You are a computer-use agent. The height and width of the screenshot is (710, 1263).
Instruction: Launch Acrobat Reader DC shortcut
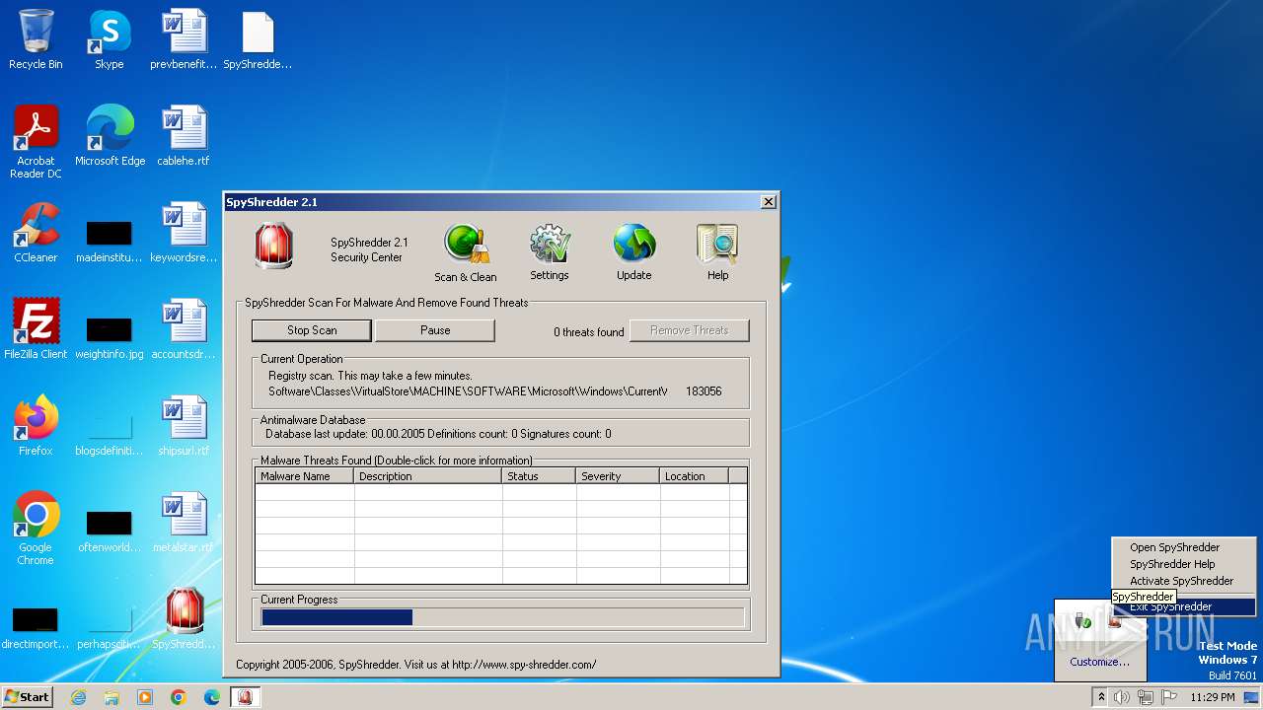36,142
